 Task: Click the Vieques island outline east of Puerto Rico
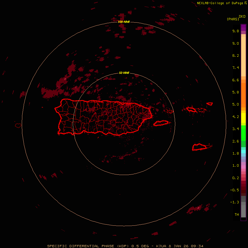(x=161, y=123)
